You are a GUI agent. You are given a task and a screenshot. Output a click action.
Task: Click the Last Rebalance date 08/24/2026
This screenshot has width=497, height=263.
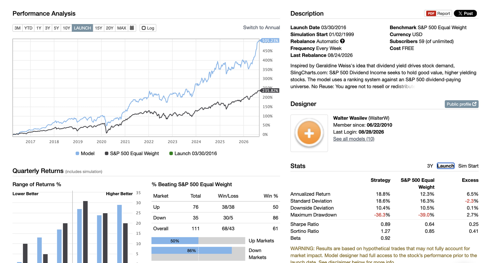point(340,55)
